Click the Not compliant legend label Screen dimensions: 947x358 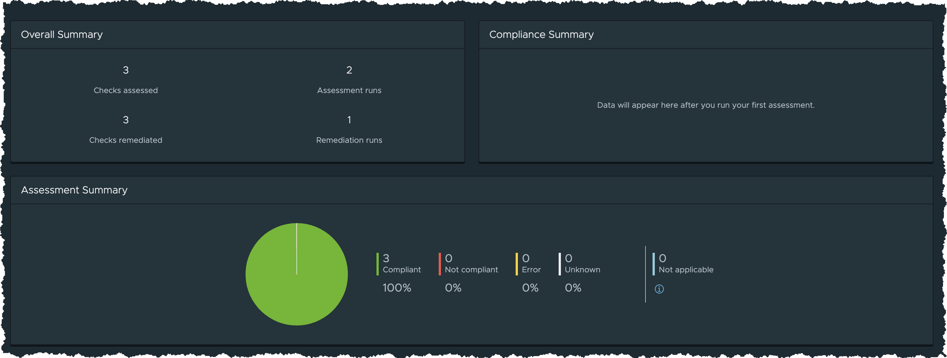[471, 270]
